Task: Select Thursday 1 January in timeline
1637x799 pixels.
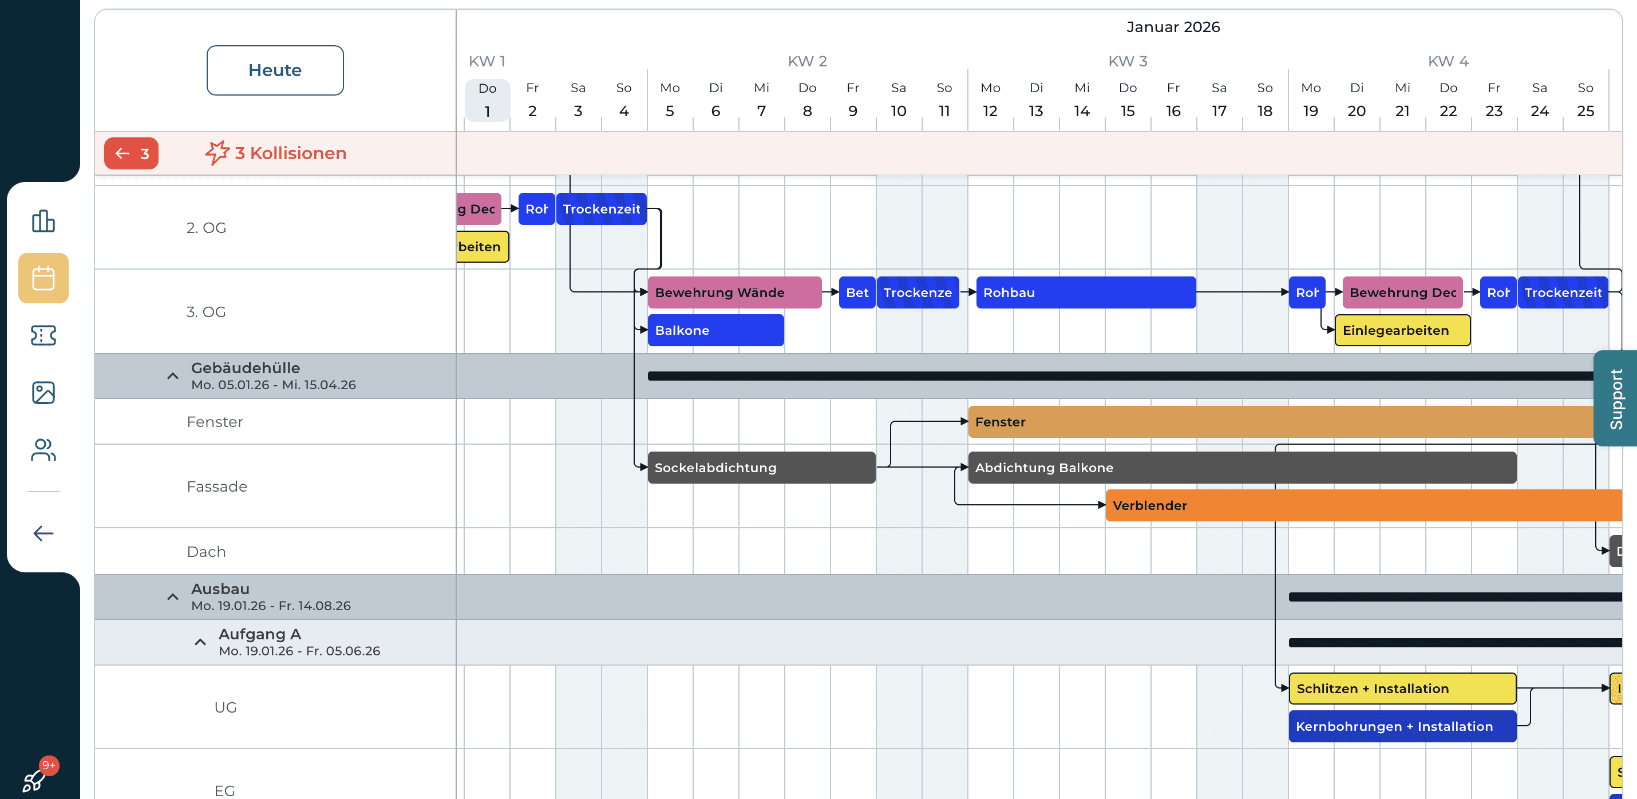Action: (x=487, y=100)
